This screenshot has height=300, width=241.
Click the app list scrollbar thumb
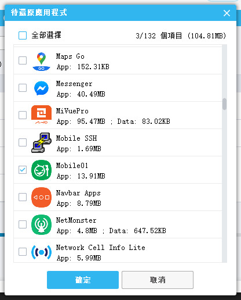click(224, 104)
